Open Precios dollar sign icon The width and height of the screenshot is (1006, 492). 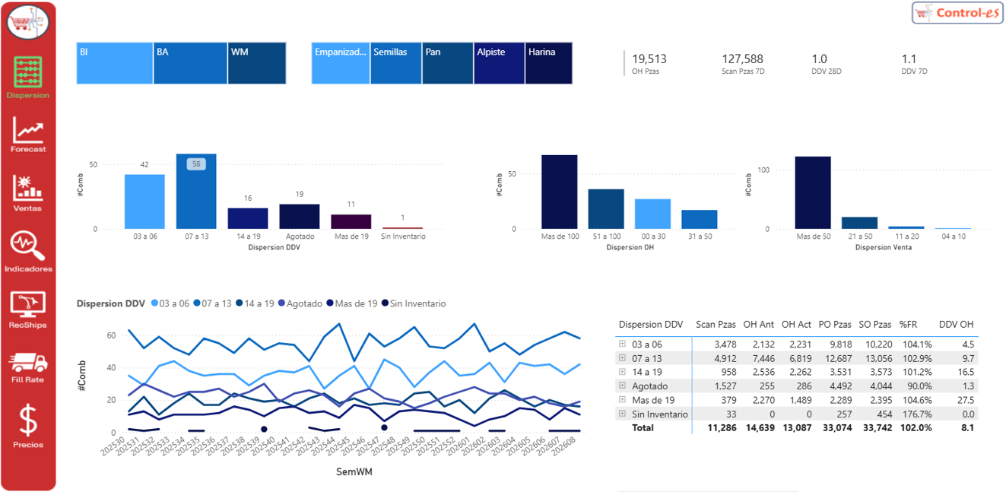(28, 421)
